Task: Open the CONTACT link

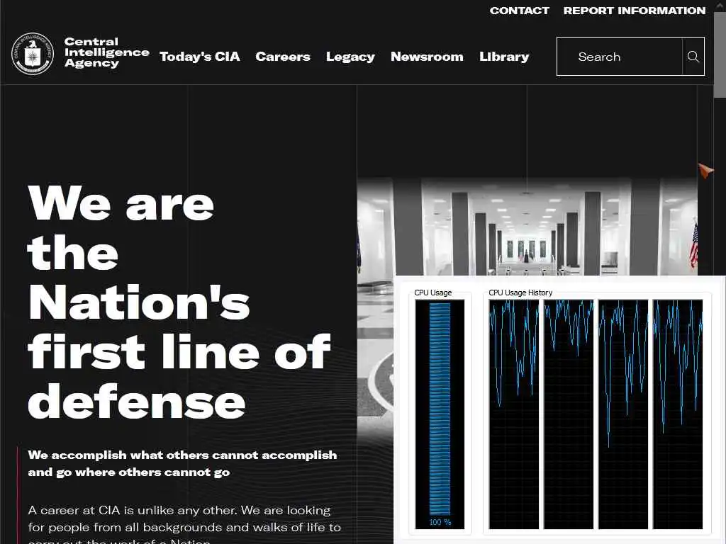Action: click(520, 11)
